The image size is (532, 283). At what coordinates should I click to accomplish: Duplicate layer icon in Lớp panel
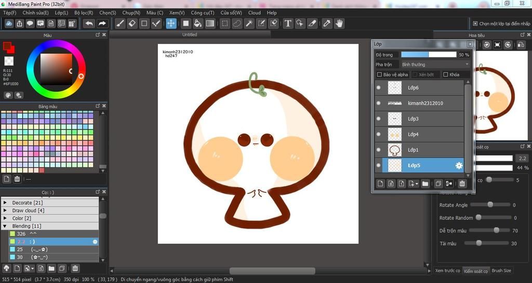click(x=438, y=183)
